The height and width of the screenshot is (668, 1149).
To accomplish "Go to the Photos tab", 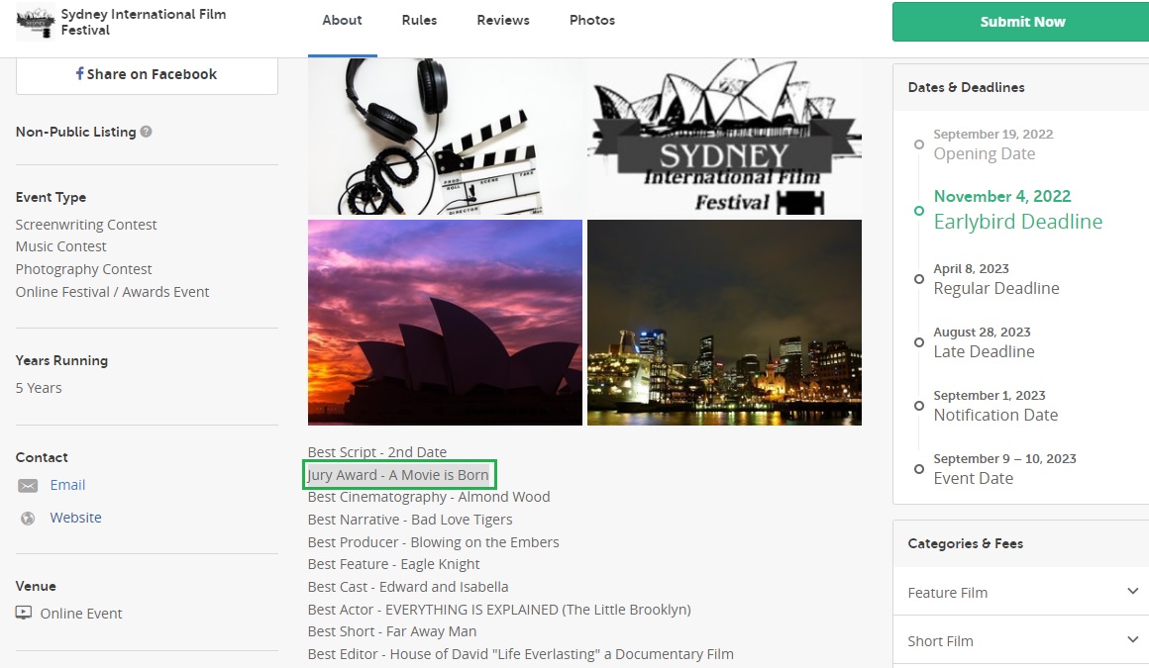I will pyautogui.click(x=591, y=21).
